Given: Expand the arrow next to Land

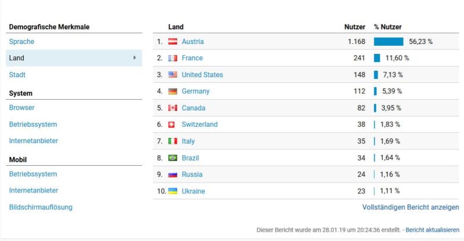Looking at the screenshot, I should [x=135, y=58].
